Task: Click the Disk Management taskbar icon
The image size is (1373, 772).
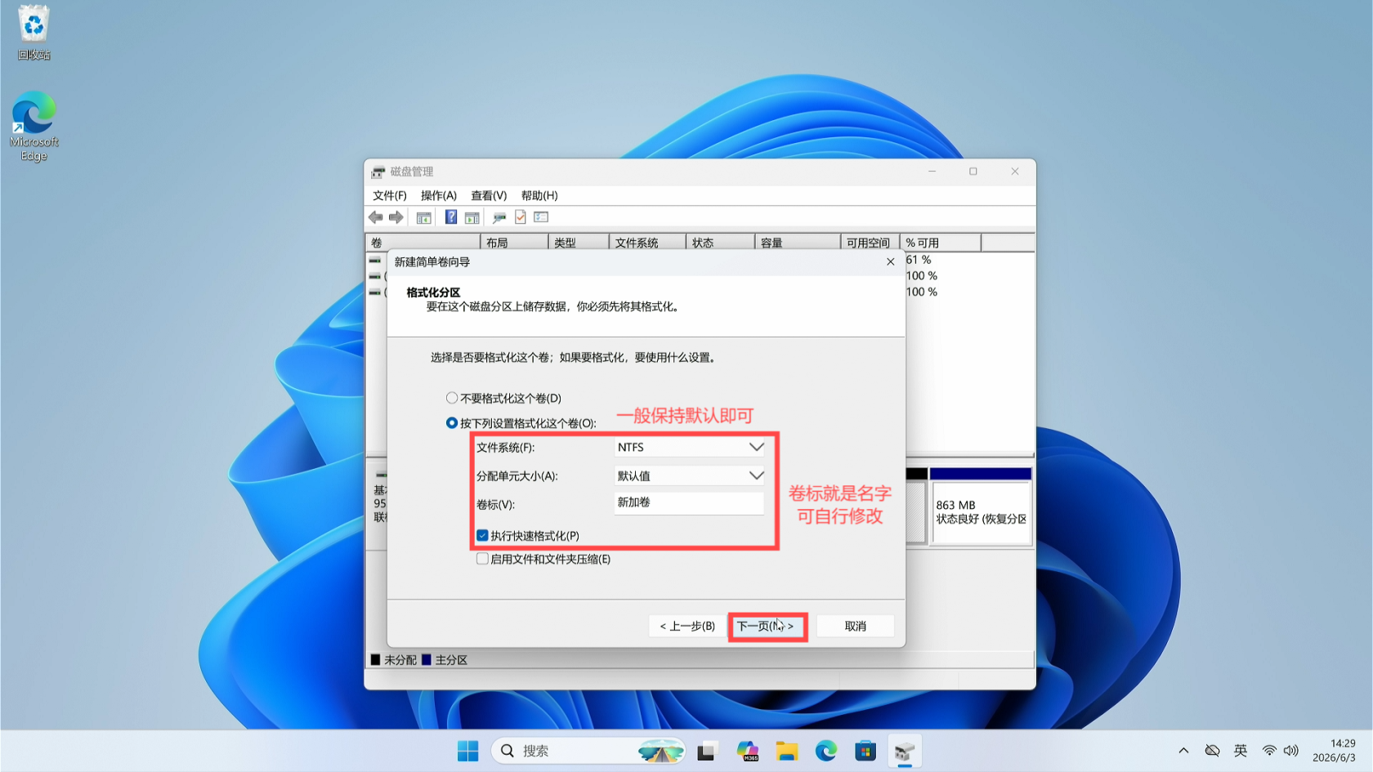Action: 905,751
